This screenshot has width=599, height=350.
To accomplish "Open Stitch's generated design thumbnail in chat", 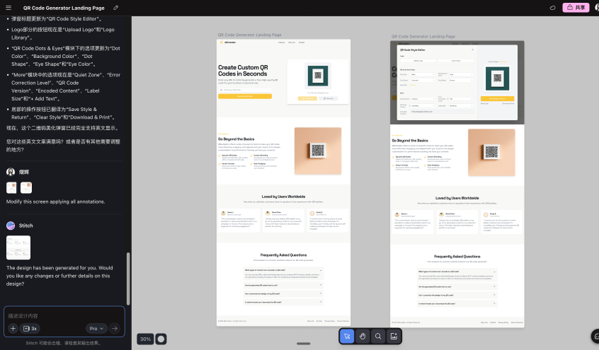I will point(18,247).
